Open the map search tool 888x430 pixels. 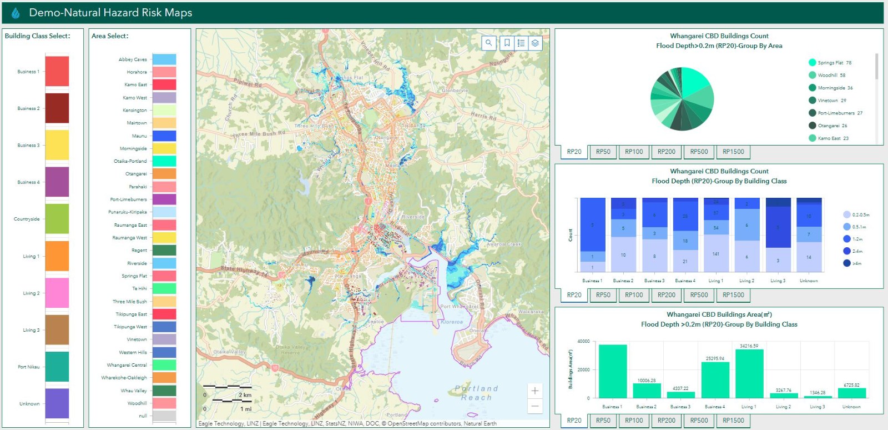[488, 43]
